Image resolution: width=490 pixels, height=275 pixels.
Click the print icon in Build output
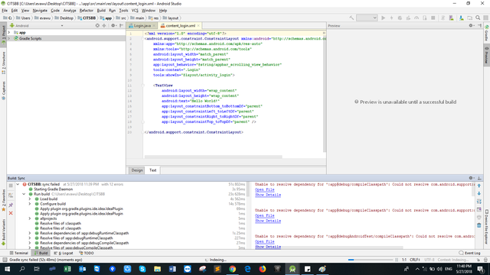[x=479, y=217]
